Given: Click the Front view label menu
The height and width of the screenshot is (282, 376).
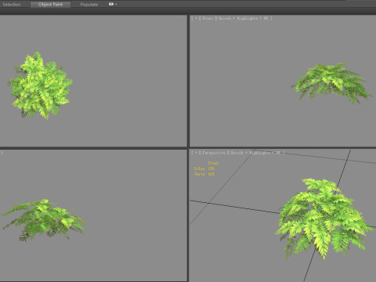Looking at the screenshot, I should point(208,18).
